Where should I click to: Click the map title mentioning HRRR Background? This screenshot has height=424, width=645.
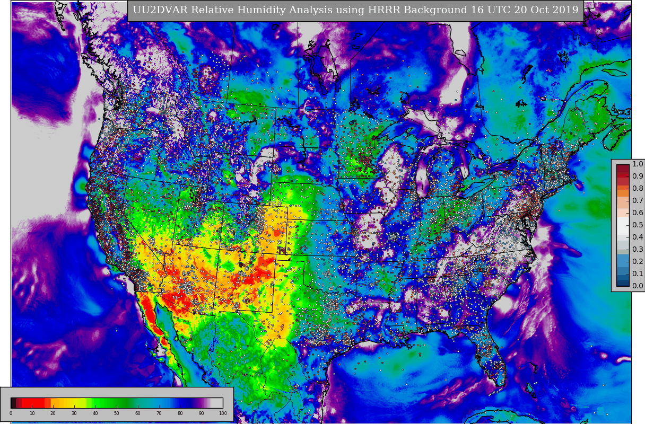[x=355, y=11]
